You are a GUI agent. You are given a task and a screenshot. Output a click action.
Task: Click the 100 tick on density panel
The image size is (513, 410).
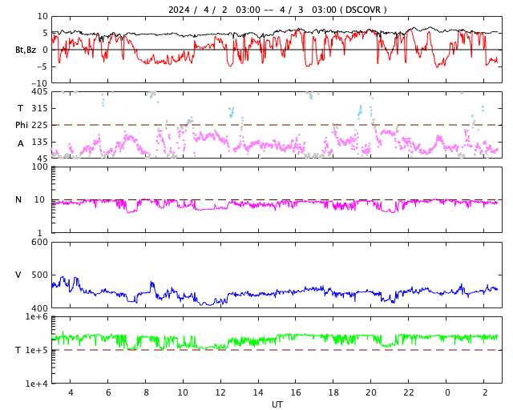(x=38, y=167)
